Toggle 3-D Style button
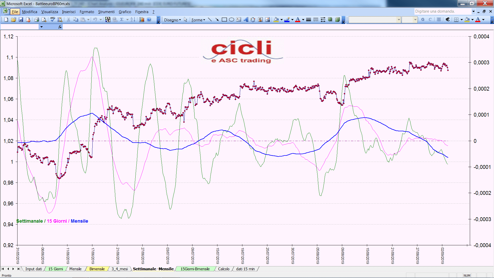This screenshot has height=278, width=494. [337, 20]
